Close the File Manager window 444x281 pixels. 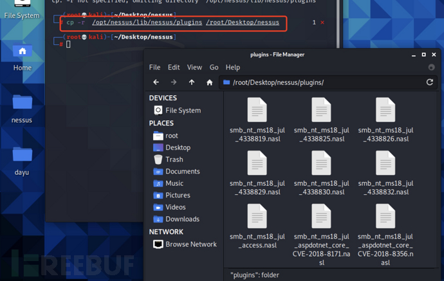click(x=434, y=55)
